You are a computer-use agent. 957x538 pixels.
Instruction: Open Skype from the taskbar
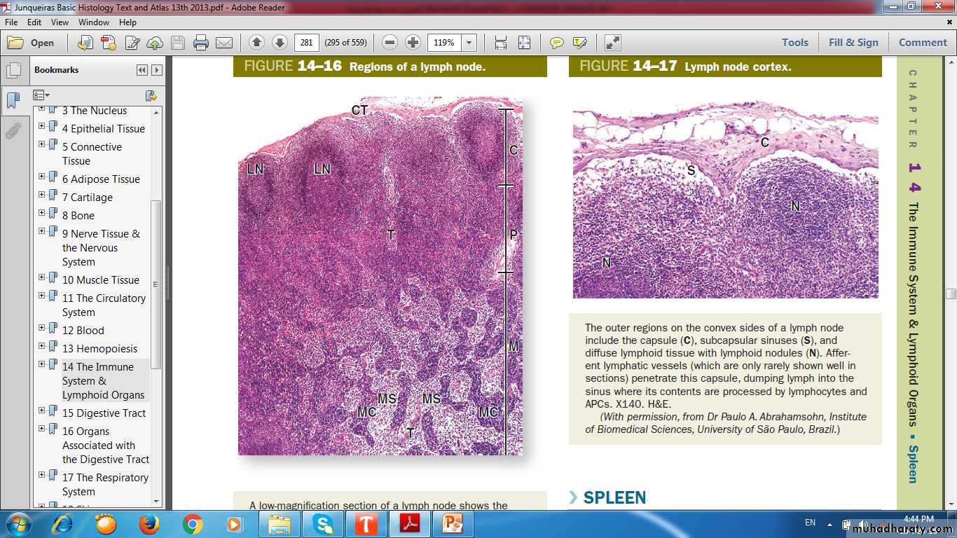point(322,524)
